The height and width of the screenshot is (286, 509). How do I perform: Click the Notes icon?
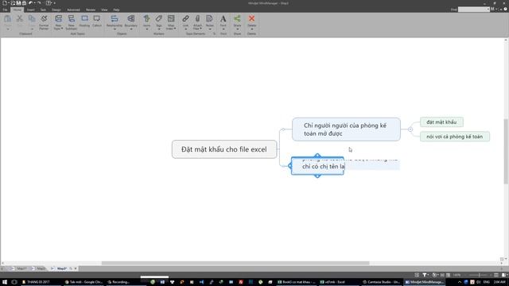[x=210, y=19]
